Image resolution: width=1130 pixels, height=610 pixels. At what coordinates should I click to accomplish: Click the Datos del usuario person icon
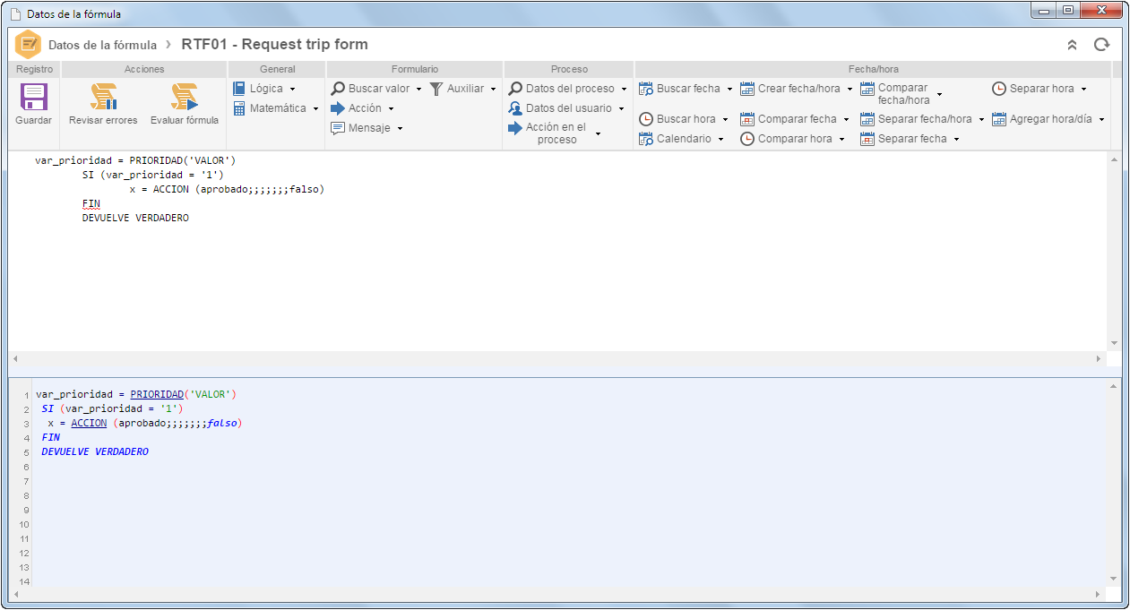click(515, 108)
